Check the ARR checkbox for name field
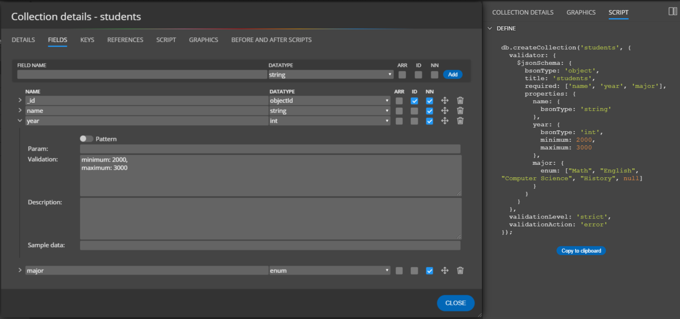Screen dimensions: 680x319 click(x=399, y=111)
